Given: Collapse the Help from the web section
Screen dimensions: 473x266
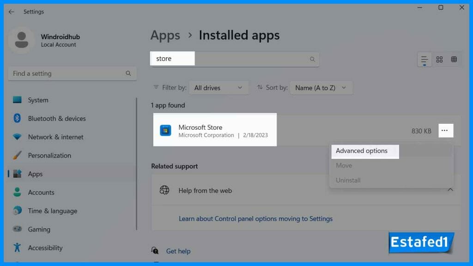Looking at the screenshot, I should 450,190.
